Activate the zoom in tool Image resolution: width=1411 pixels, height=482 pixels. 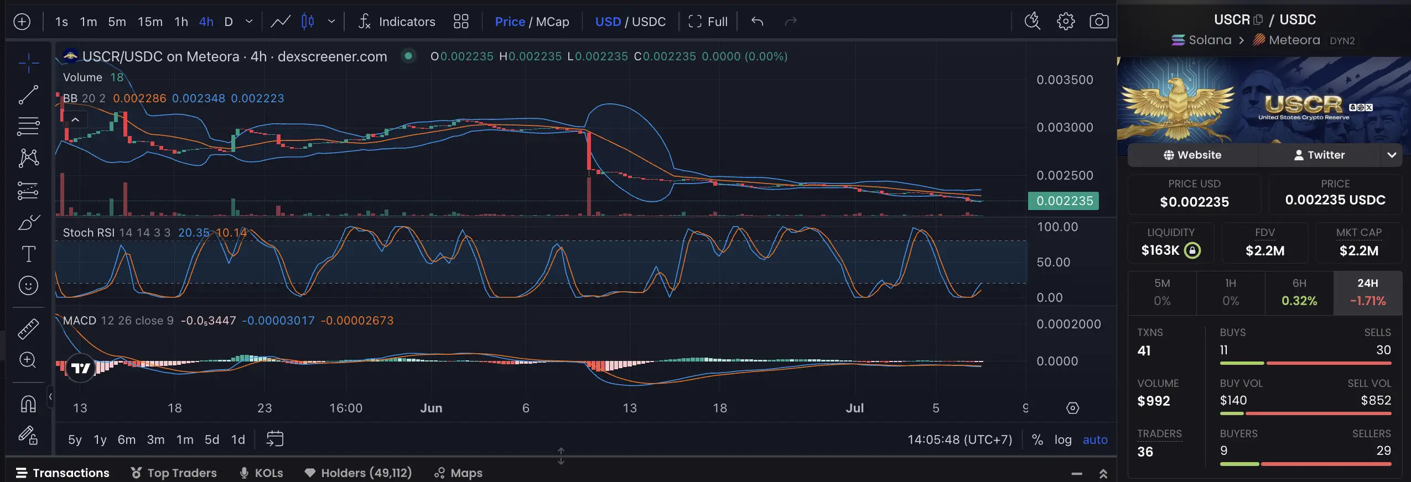point(28,360)
